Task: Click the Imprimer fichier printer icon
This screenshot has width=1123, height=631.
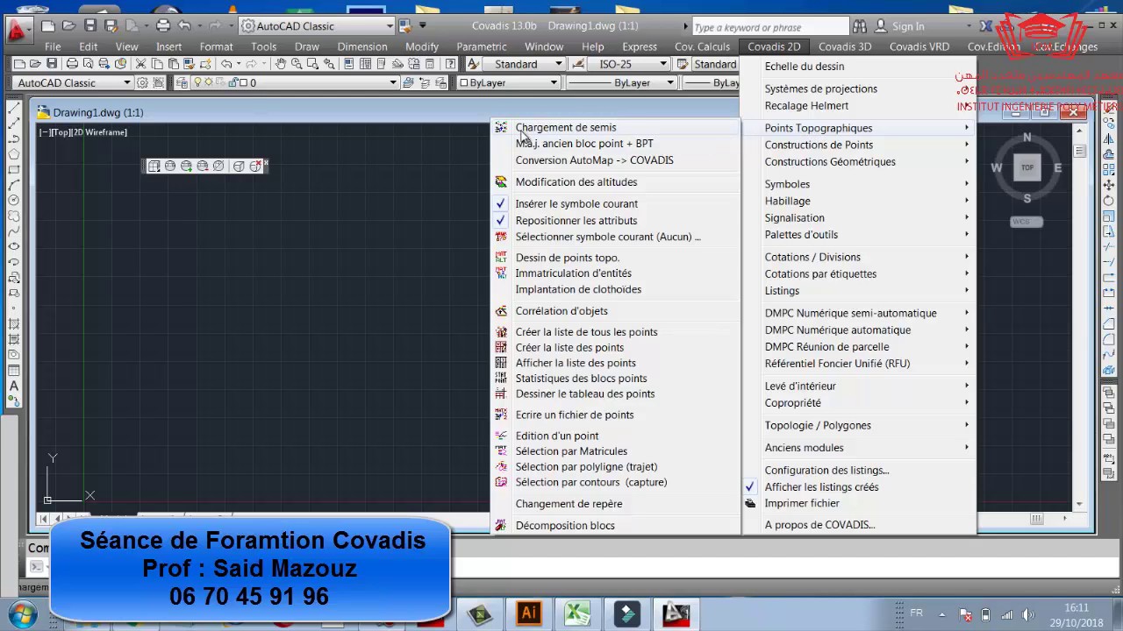Action: [750, 504]
